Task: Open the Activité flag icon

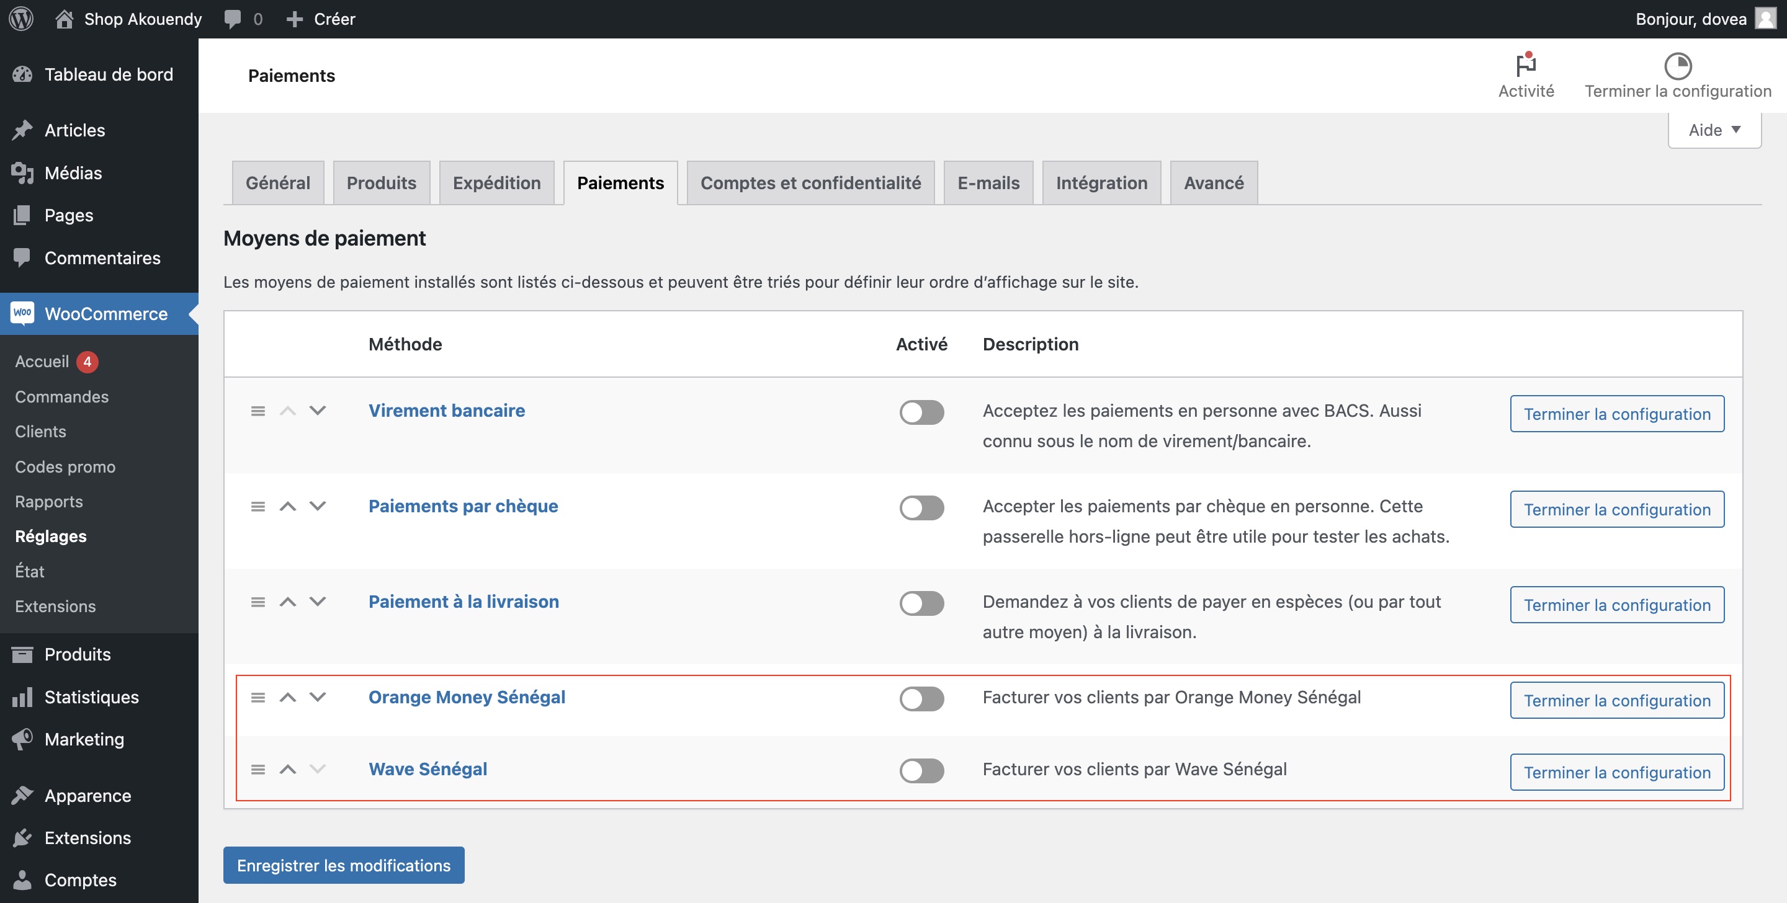Action: (1526, 65)
